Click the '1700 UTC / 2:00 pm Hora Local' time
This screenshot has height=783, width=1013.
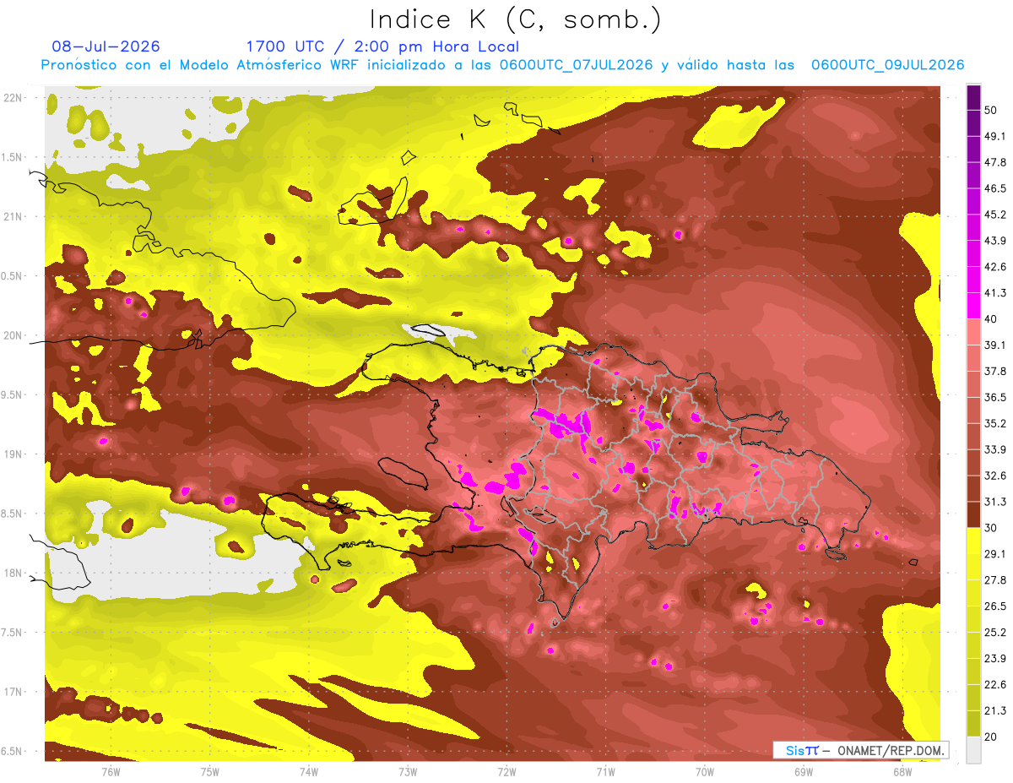pos(382,46)
